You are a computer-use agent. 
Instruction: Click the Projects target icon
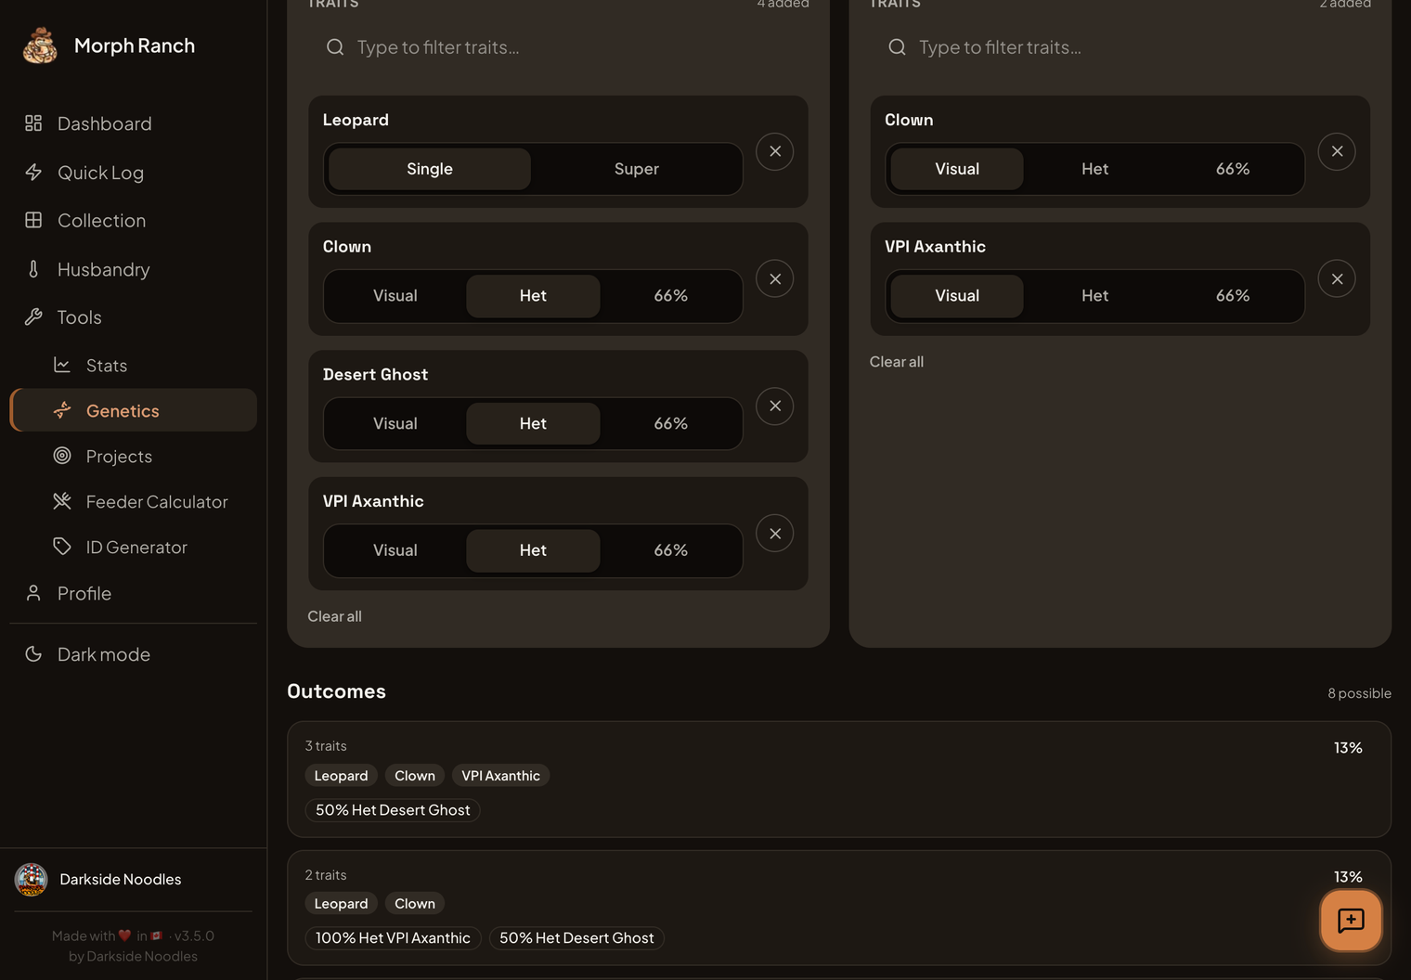(62, 456)
